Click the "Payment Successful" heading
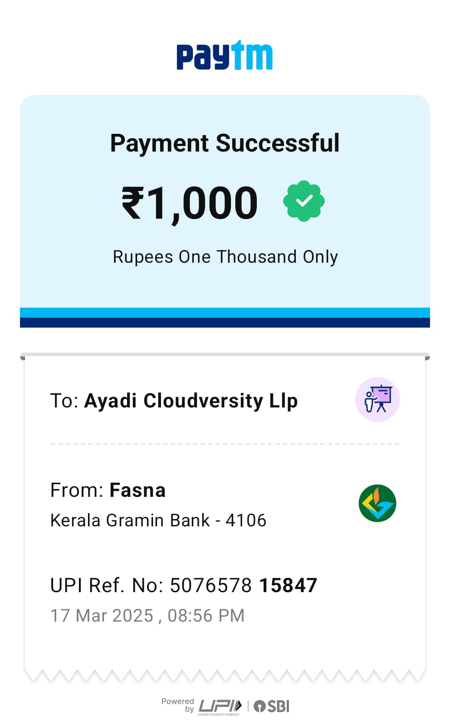 coord(225,143)
